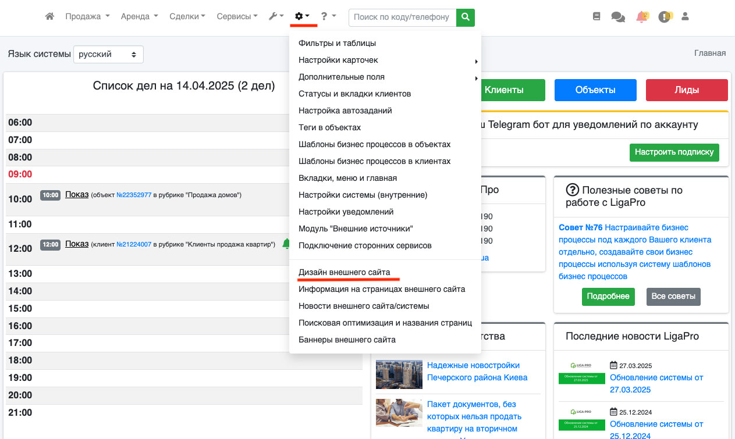Click the search by code/phone field

tap(402, 17)
